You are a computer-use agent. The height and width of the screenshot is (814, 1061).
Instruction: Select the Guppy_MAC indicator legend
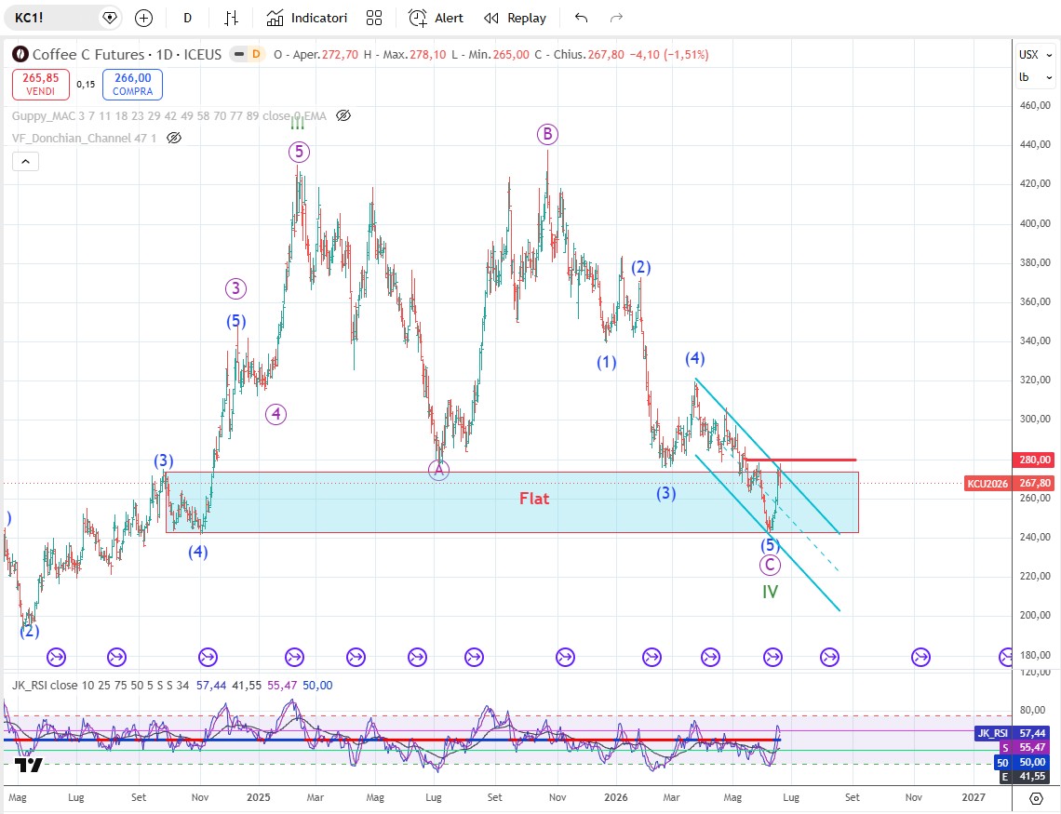[x=169, y=115]
